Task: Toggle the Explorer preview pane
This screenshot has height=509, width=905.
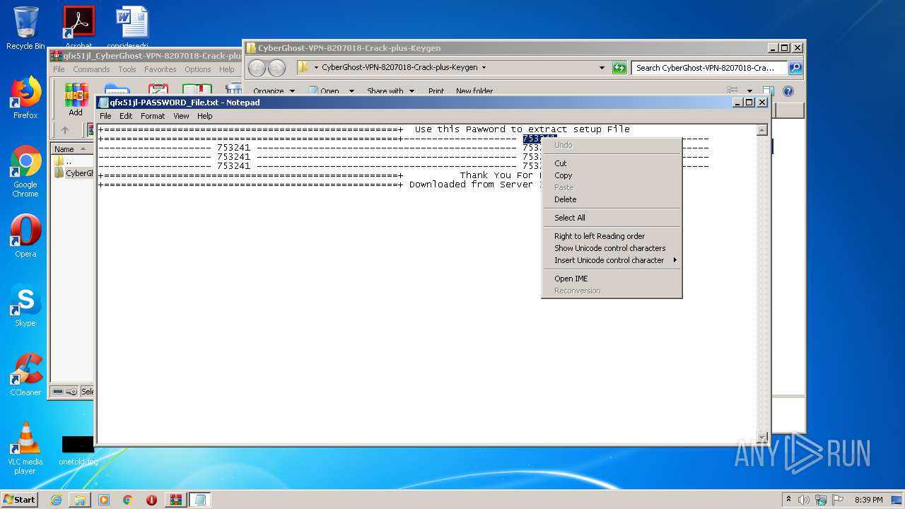Action: click(x=769, y=91)
